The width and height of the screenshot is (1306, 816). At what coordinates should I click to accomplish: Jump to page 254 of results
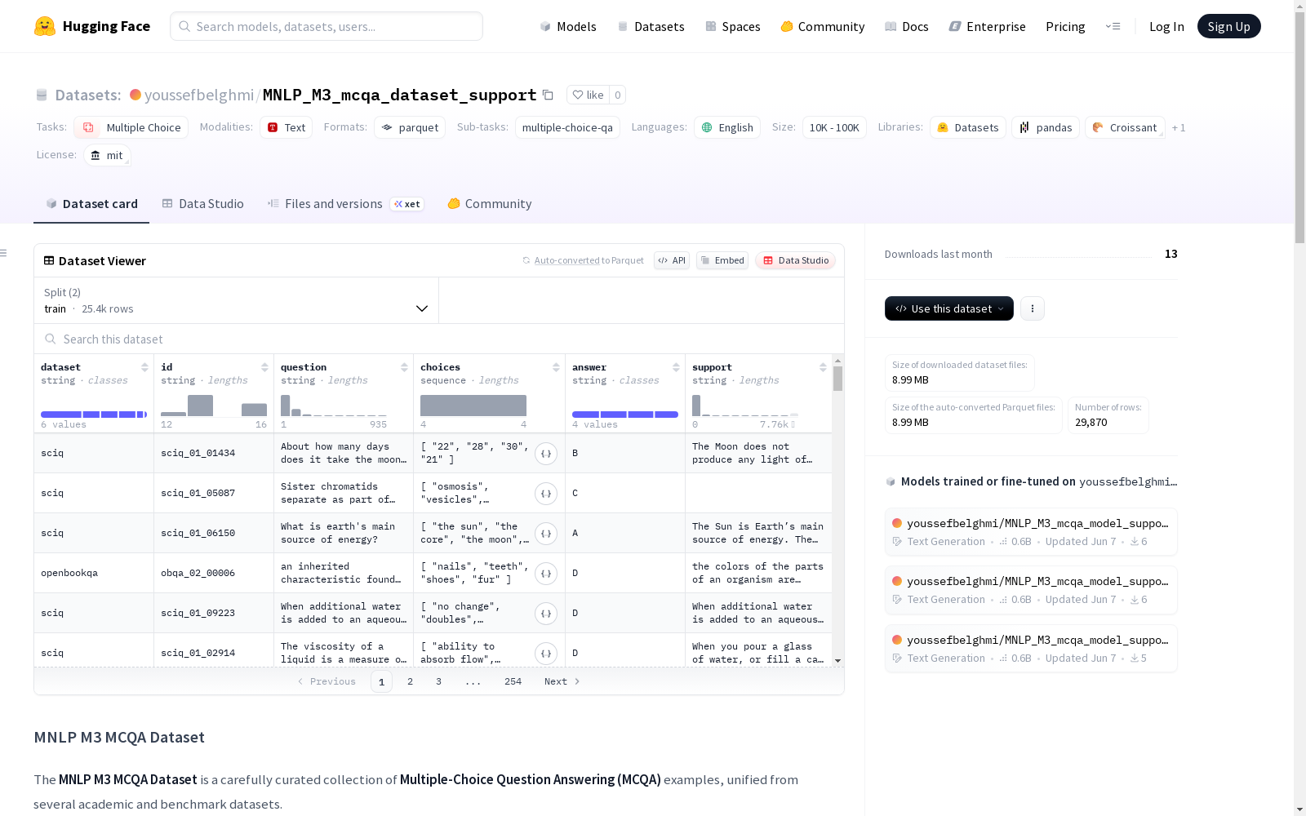click(x=513, y=681)
